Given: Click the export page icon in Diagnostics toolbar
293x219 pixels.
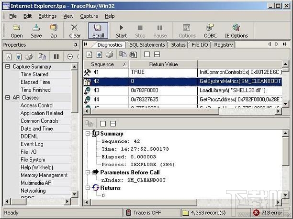Looking at the screenshot, I should coord(99,54).
